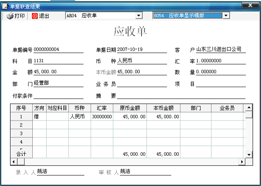
Task: Click the 录入人 field 姚洁
Action: [60, 172]
